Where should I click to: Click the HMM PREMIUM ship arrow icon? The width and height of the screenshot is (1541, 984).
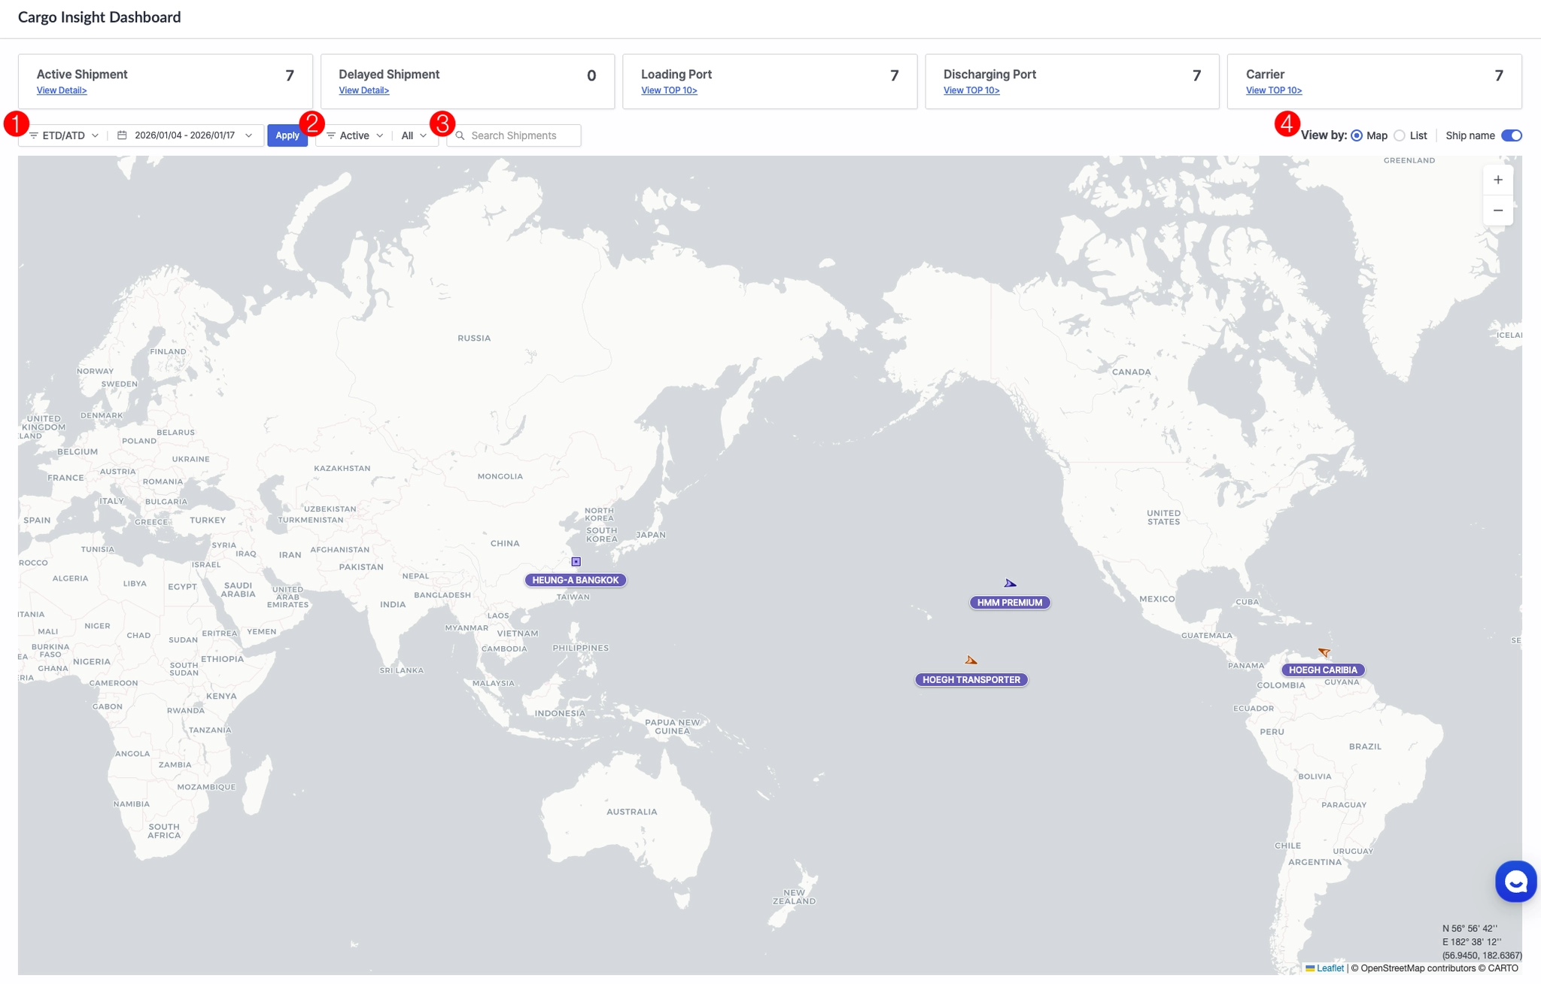(1010, 584)
